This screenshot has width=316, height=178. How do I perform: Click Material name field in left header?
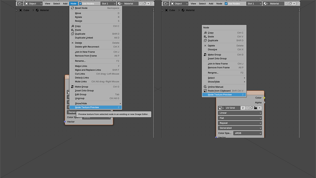point(131,4)
